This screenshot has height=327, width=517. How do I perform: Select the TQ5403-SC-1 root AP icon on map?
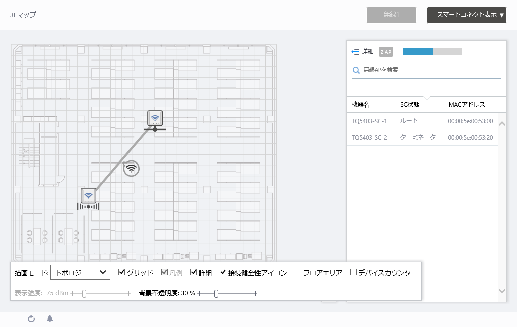point(155,118)
